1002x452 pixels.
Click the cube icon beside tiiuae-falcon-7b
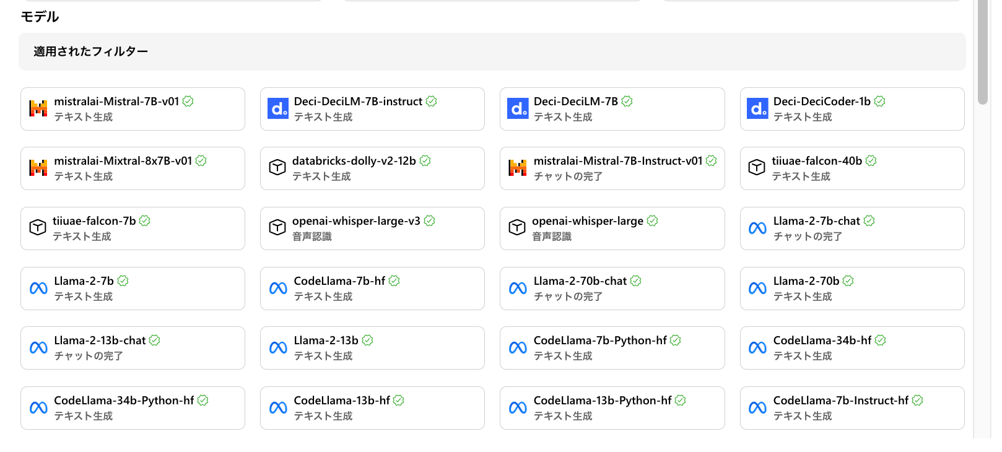[x=38, y=227]
